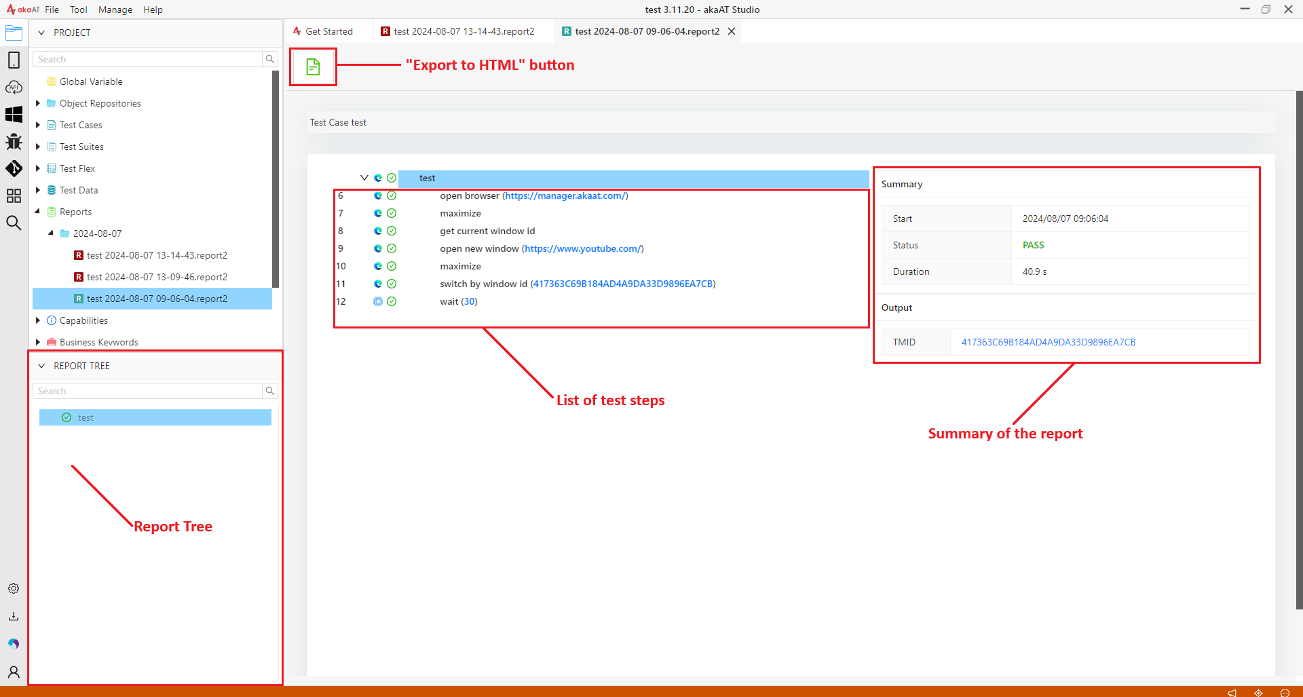Viewport: 1303px width, 697px height.
Task: Open the API cloud sidebar icon
Action: [14, 87]
